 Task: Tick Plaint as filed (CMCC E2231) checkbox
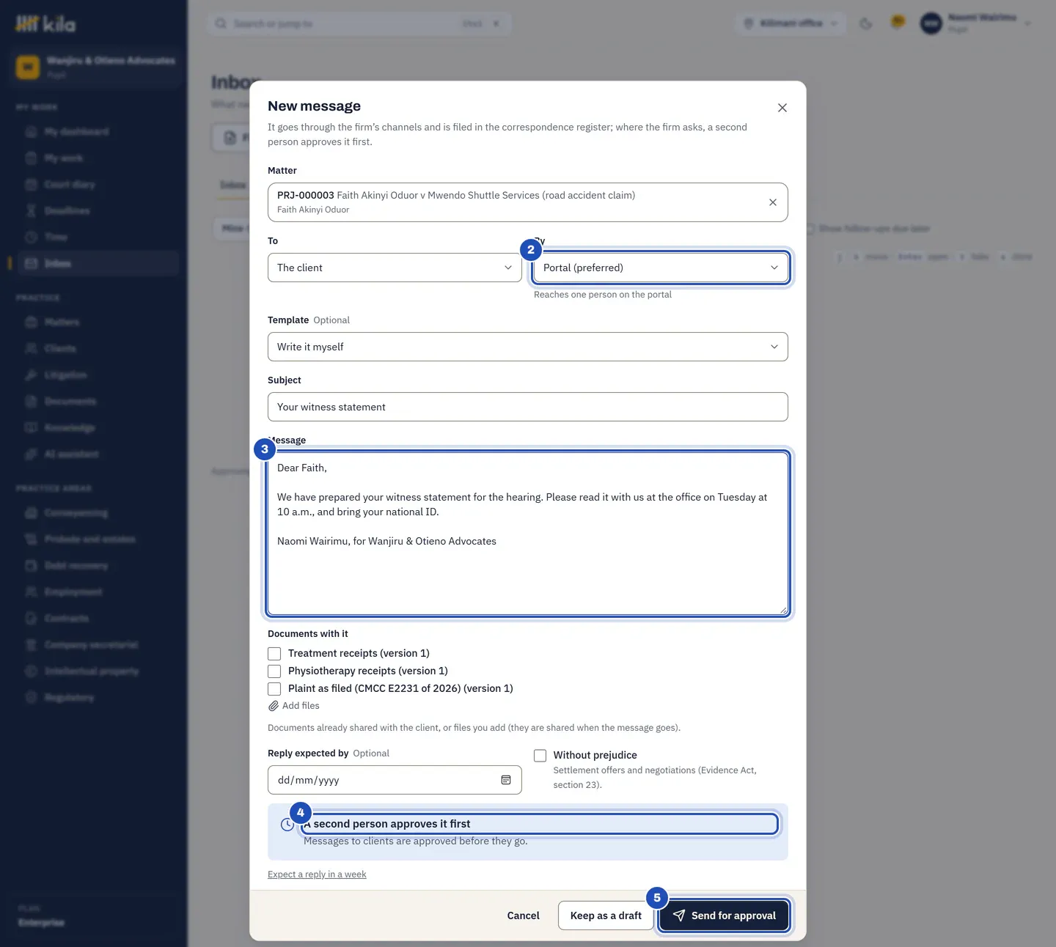click(274, 689)
